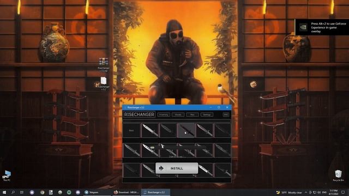Select the bright bayonet thumbnail beside the Back tile
349x196 pixels.
click(149, 130)
